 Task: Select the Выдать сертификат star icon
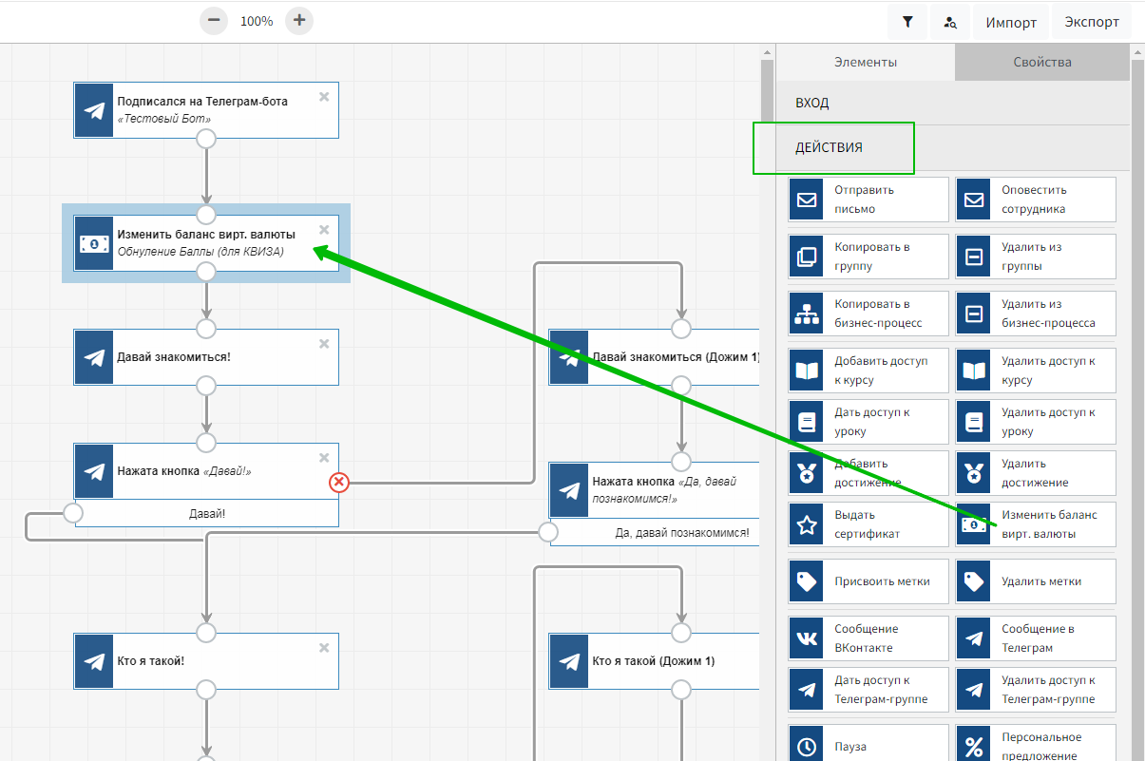(x=808, y=524)
